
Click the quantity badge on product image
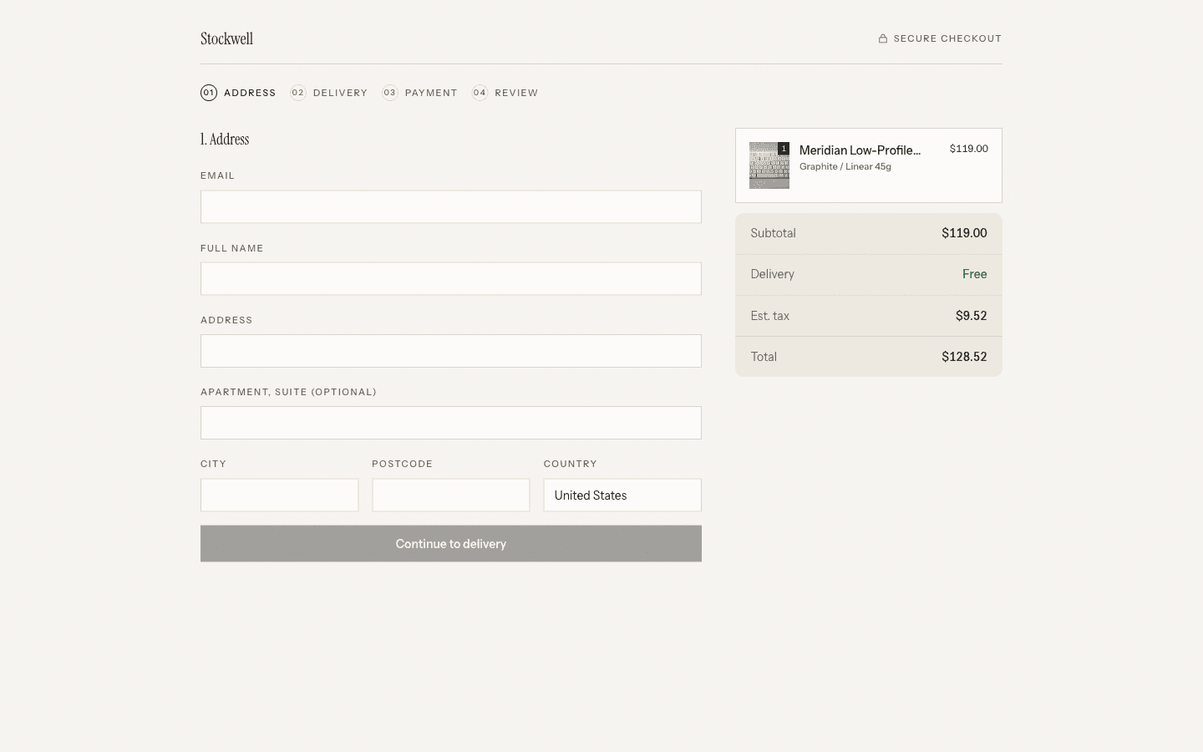784,148
